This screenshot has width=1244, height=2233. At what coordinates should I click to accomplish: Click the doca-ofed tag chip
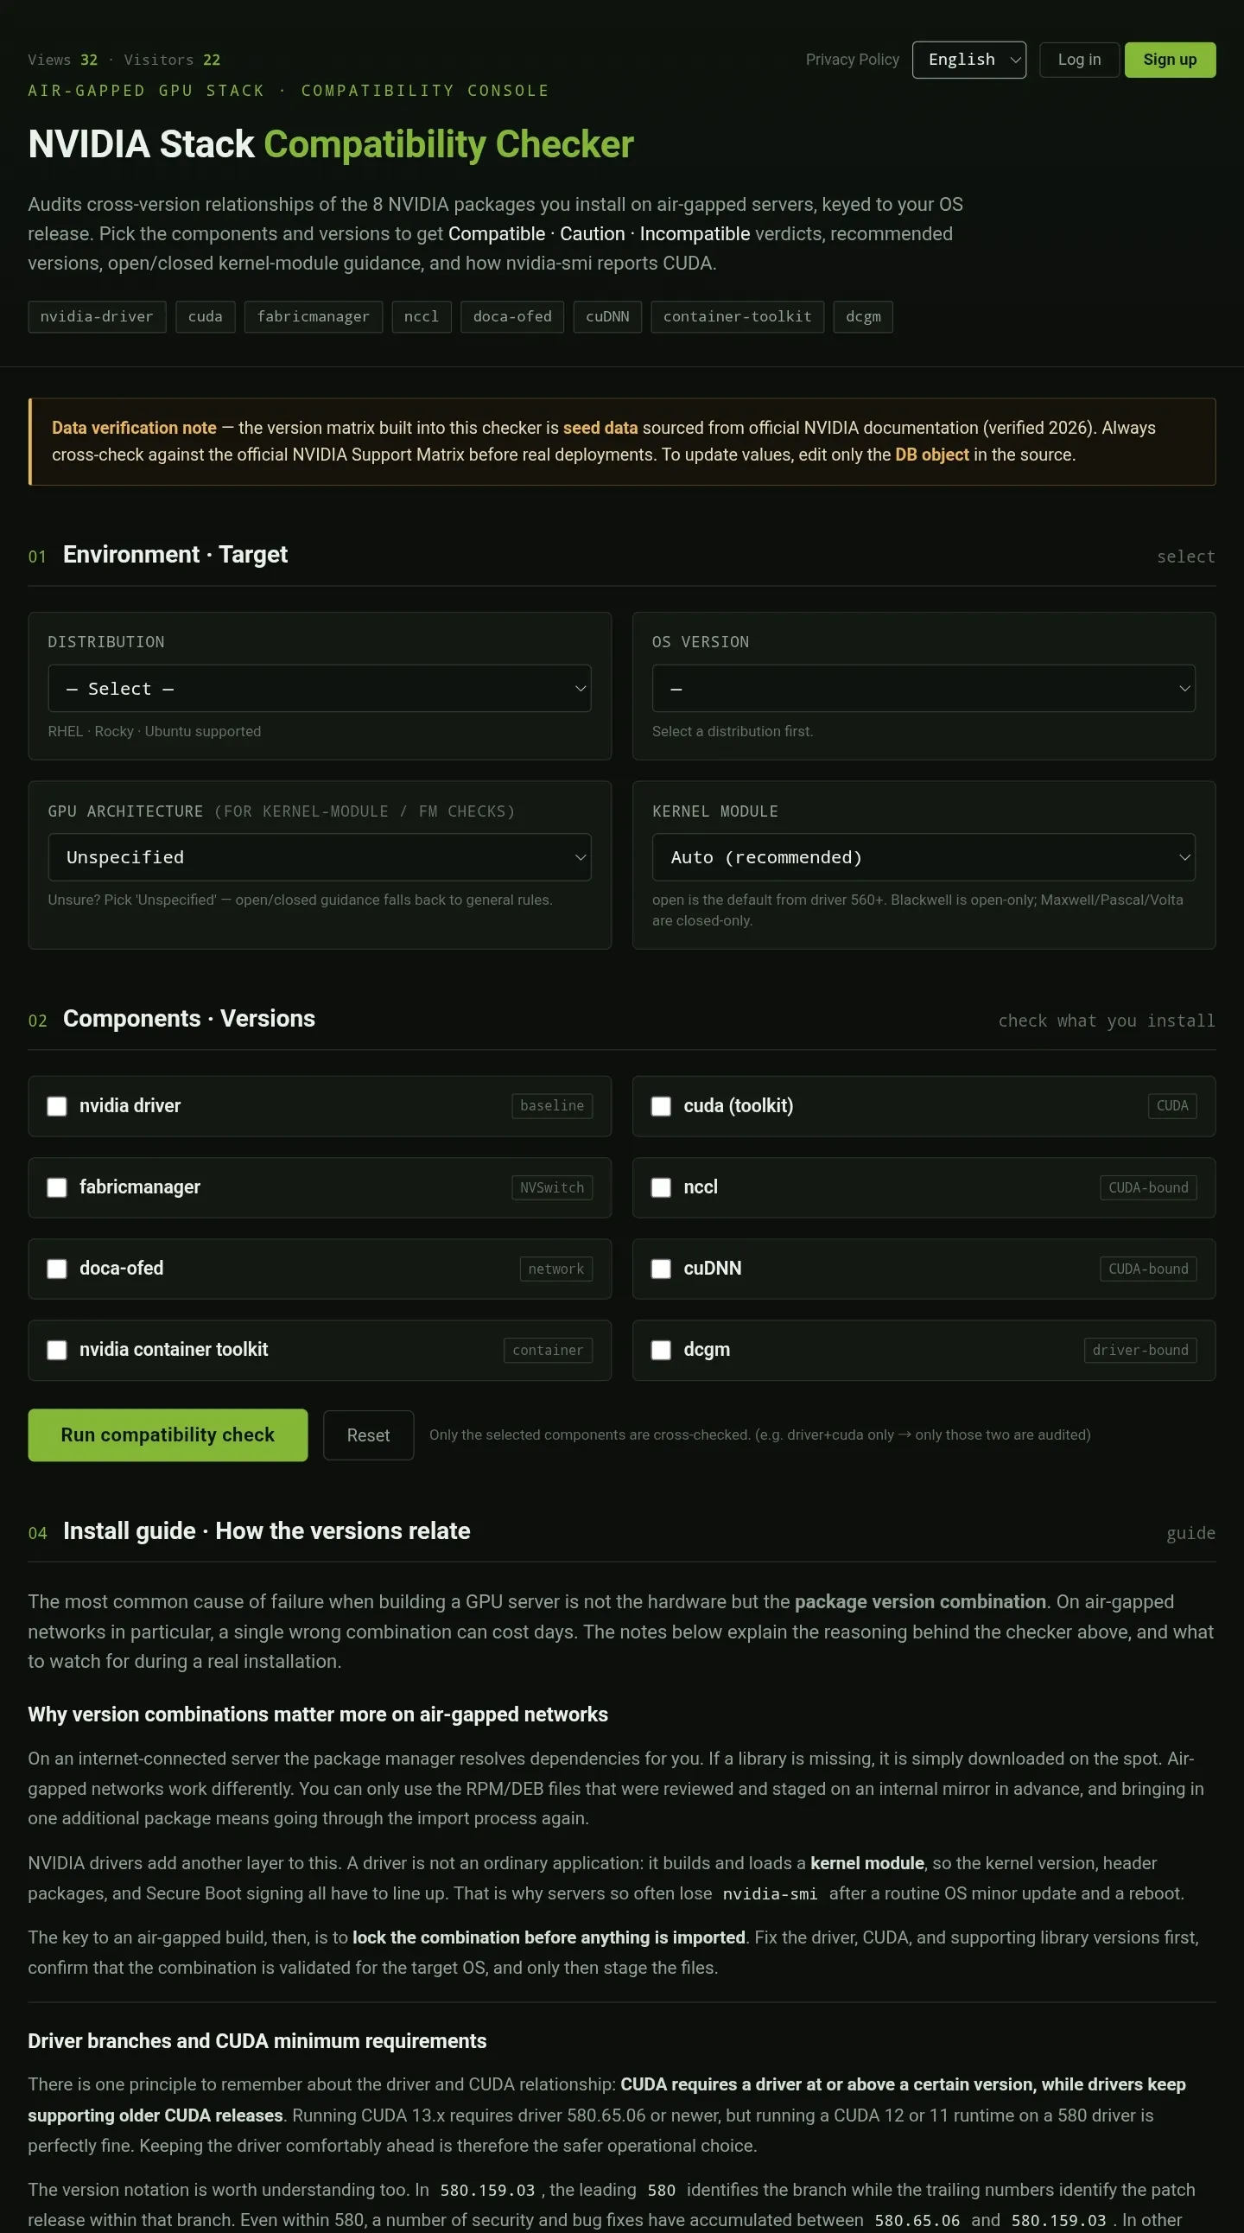click(512, 316)
